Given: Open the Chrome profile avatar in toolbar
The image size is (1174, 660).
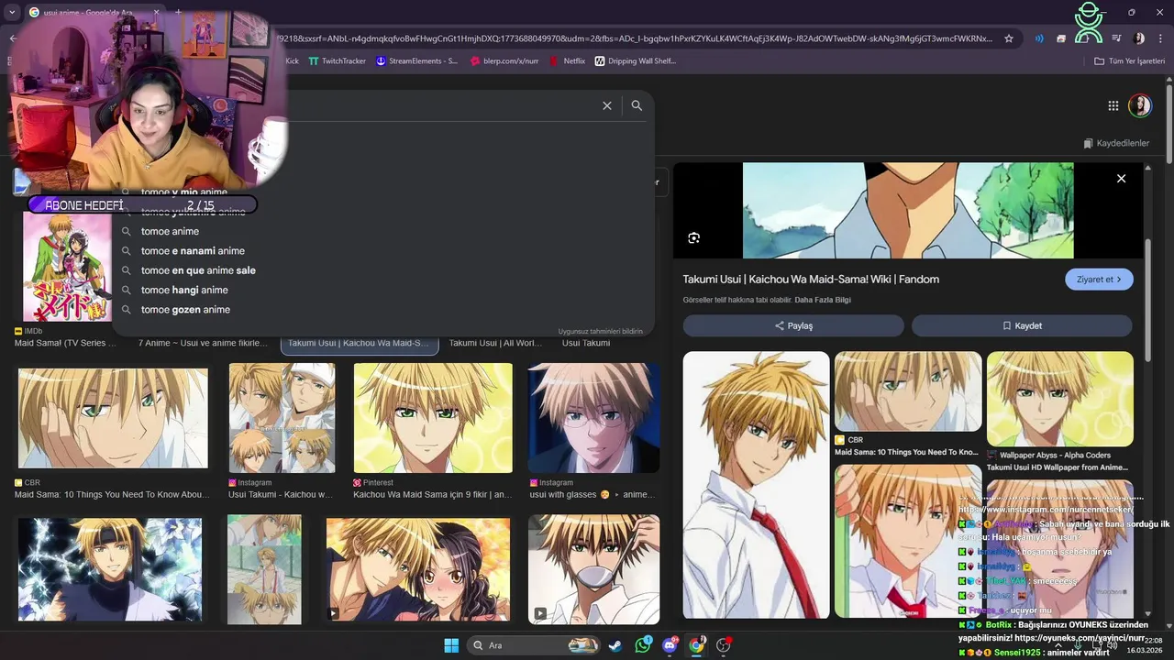Looking at the screenshot, I should click(x=1139, y=38).
